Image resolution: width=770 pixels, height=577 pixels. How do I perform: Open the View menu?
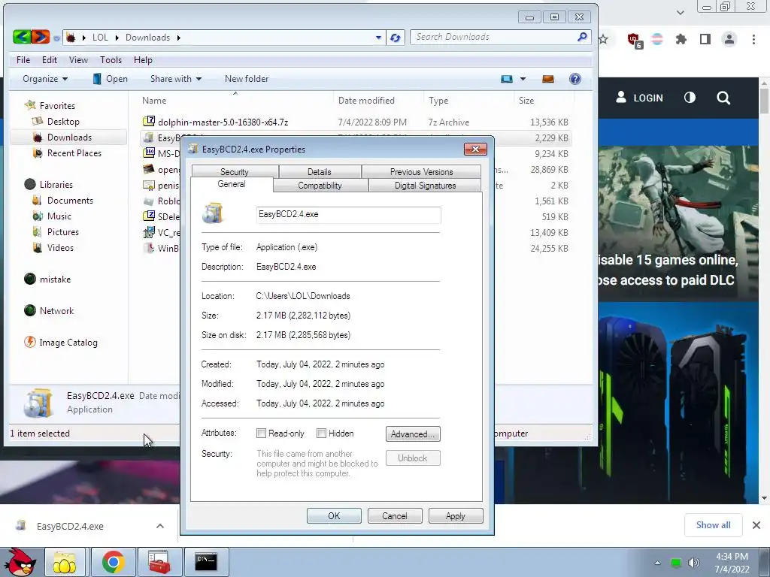78,60
